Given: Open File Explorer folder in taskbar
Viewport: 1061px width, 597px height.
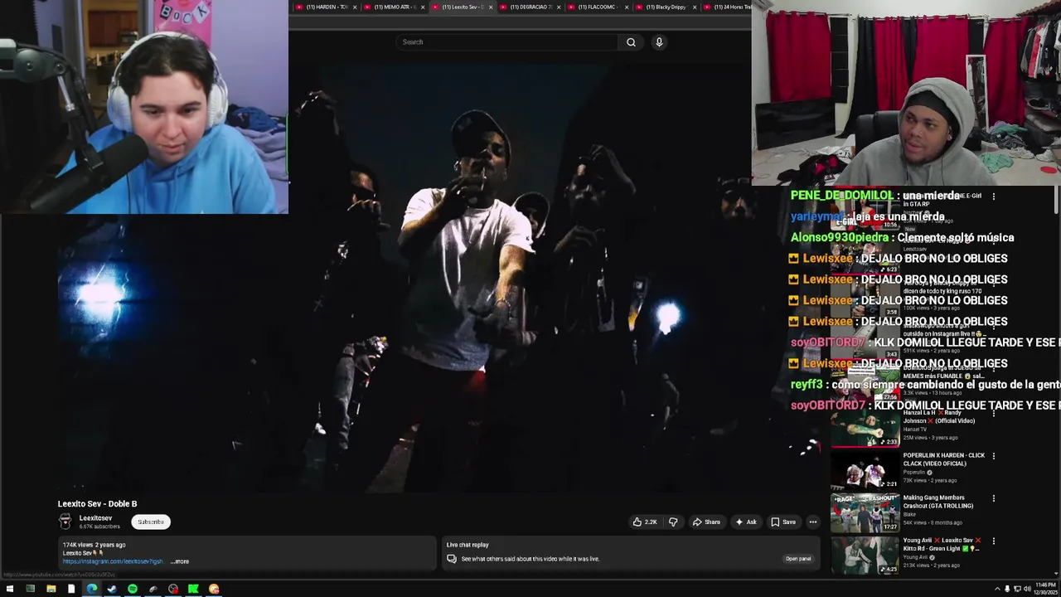Looking at the screenshot, I should 51,589.
